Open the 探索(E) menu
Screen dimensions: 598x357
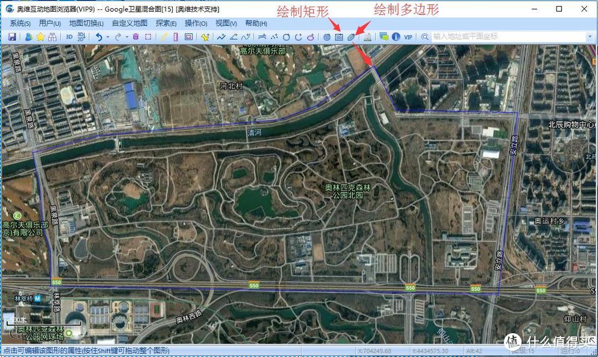pyautogui.click(x=166, y=23)
